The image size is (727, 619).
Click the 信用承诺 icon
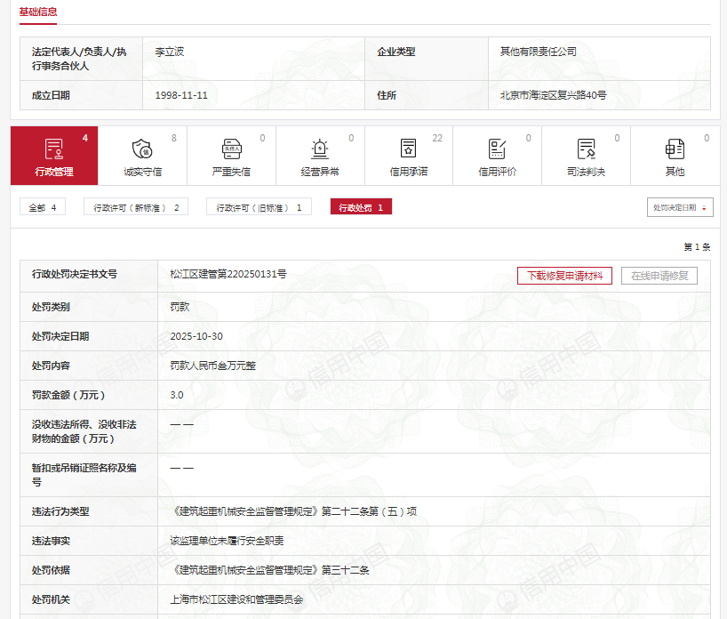pos(408,149)
